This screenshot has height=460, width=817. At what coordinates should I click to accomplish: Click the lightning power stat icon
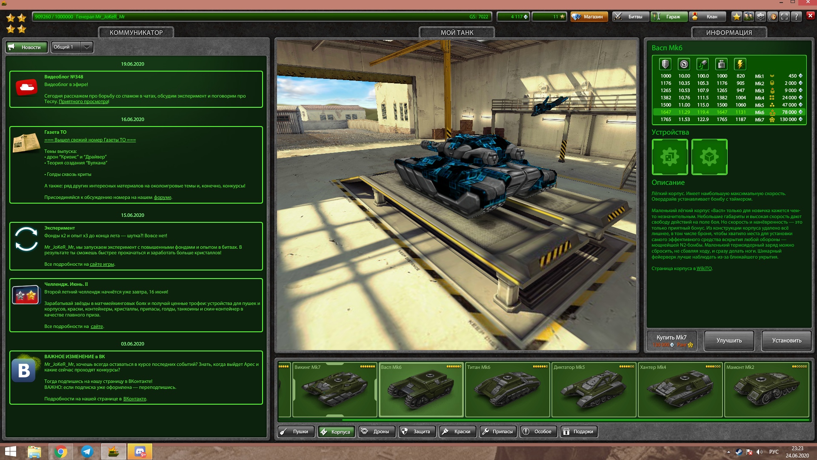click(740, 64)
